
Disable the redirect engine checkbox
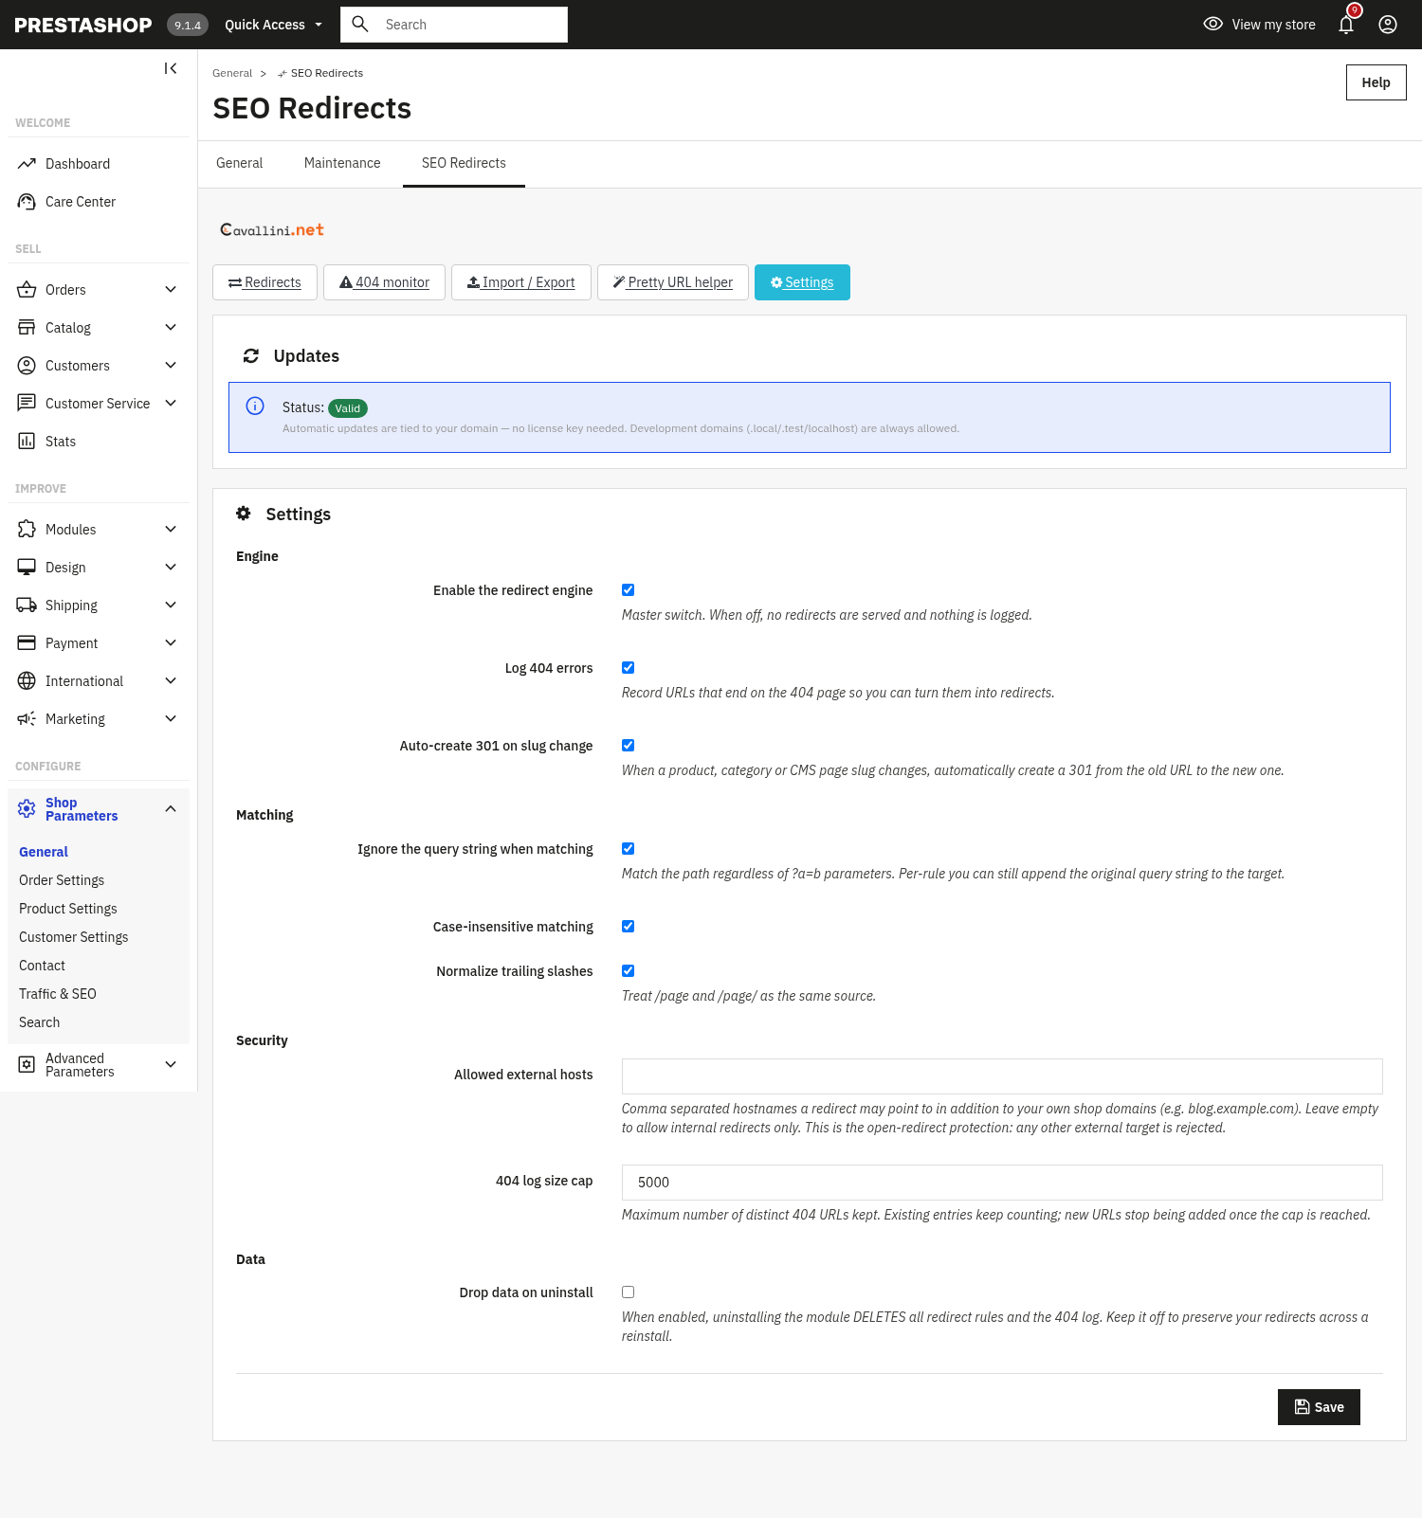[x=628, y=590]
